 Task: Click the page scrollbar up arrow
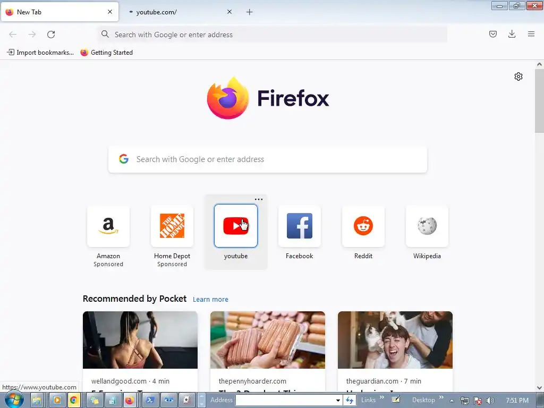[x=539, y=64]
